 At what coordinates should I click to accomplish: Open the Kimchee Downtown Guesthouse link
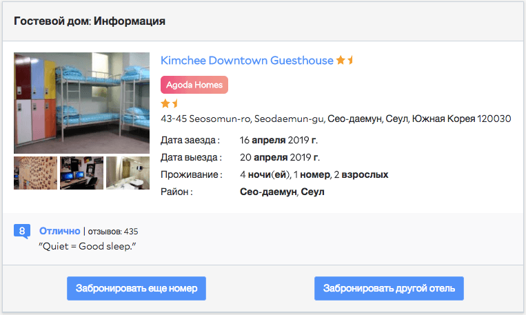[x=247, y=61]
